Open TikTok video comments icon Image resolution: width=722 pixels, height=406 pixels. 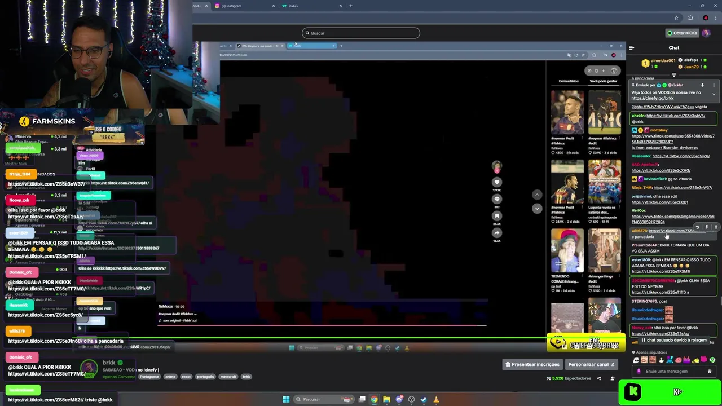[x=497, y=199]
